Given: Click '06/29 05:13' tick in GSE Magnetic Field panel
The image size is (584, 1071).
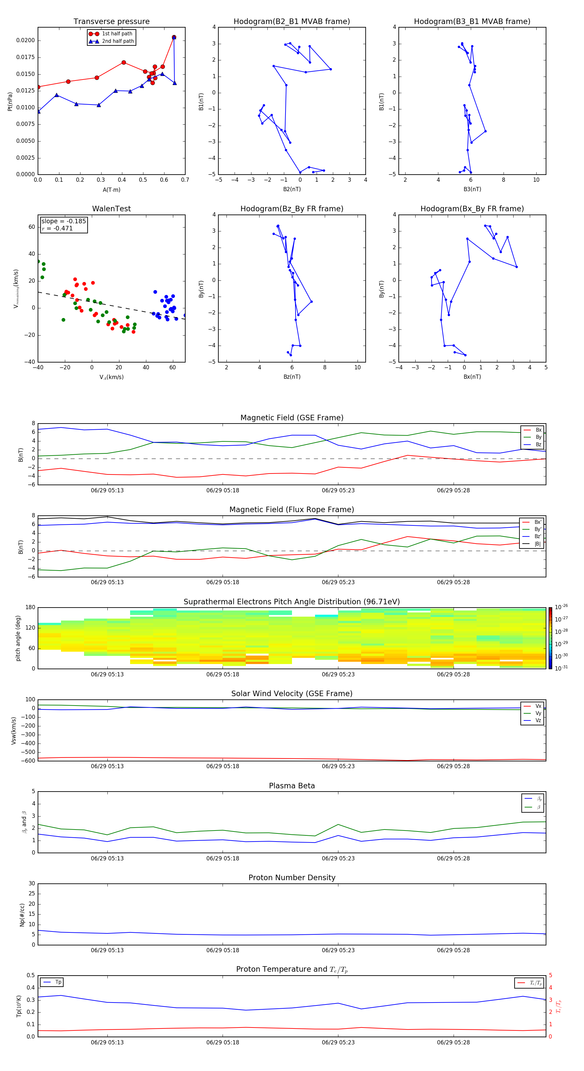Looking at the screenshot, I should 107,490.
